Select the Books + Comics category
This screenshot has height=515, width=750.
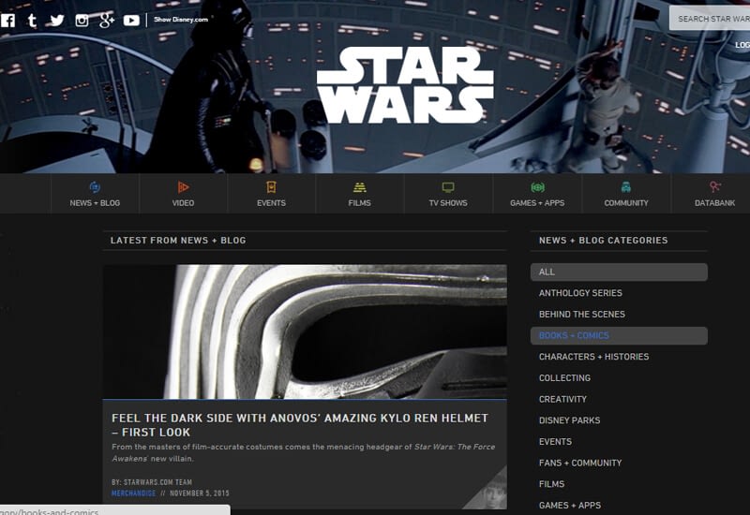pyautogui.click(x=619, y=335)
